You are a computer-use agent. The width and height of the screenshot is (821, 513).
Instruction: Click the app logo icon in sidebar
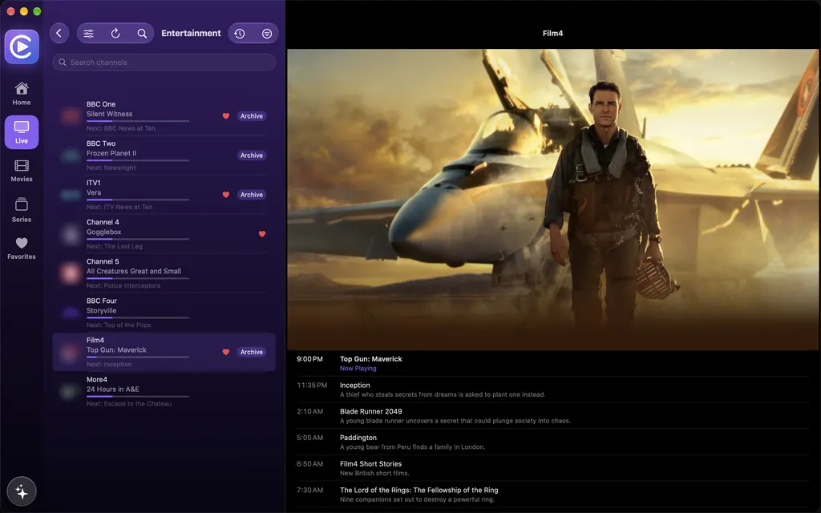click(22, 47)
